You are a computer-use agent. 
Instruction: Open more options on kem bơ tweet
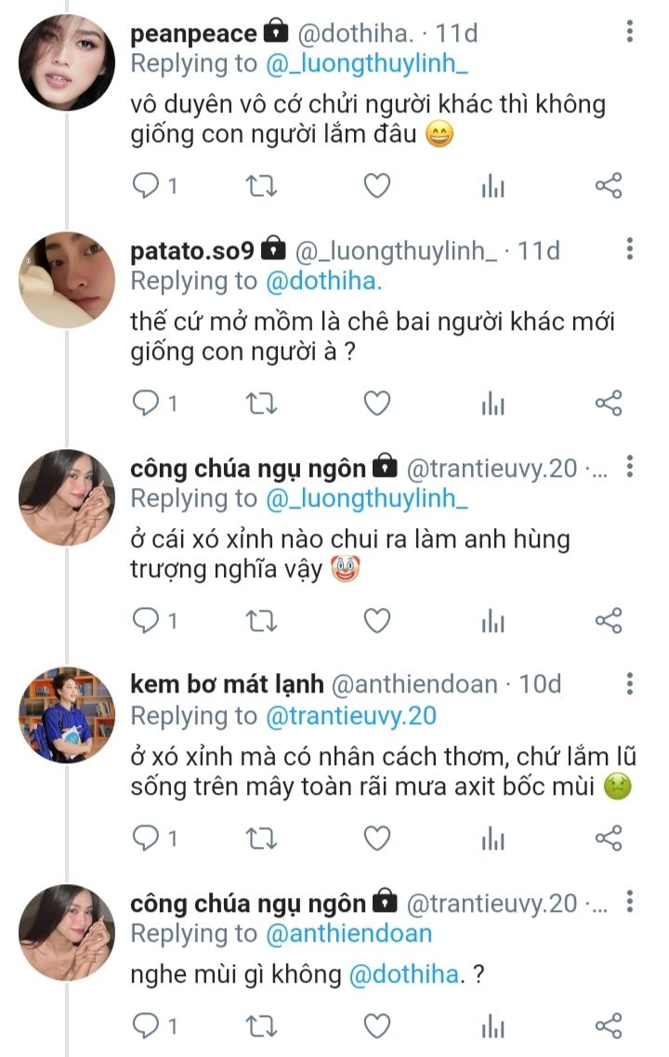click(630, 684)
